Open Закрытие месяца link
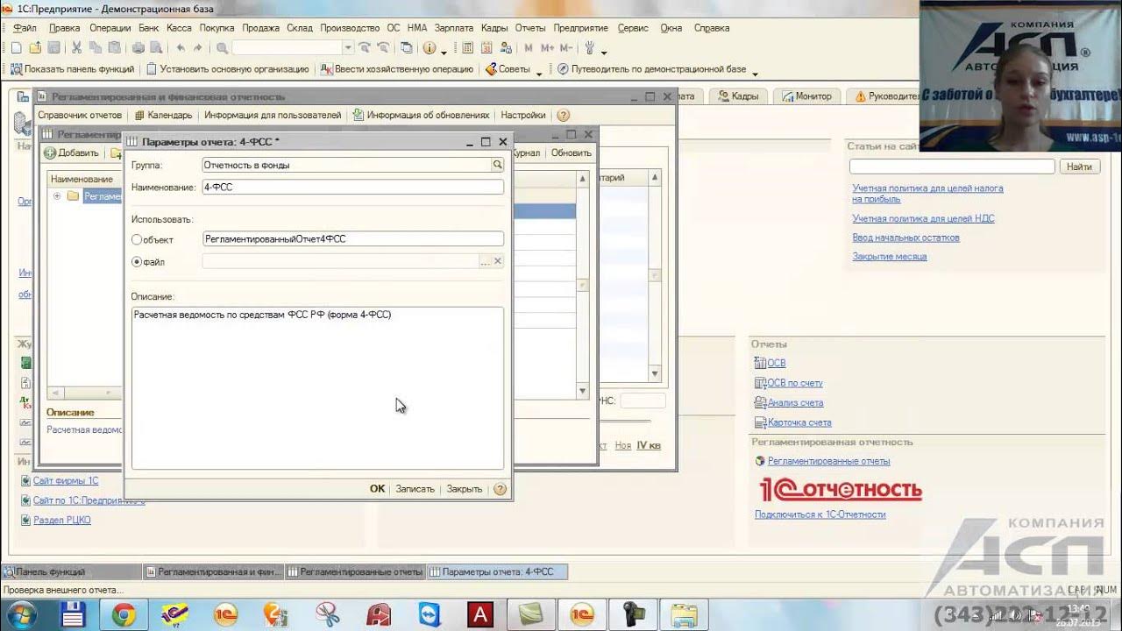The width and height of the screenshot is (1122, 631). coord(889,257)
